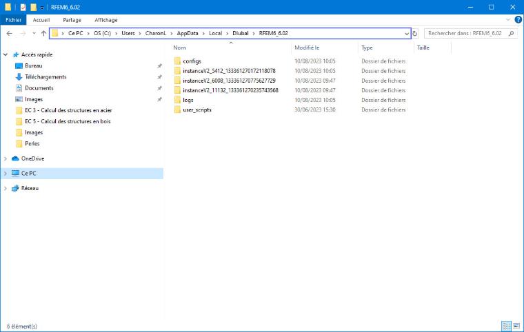Open the Fichier menu

click(13, 20)
